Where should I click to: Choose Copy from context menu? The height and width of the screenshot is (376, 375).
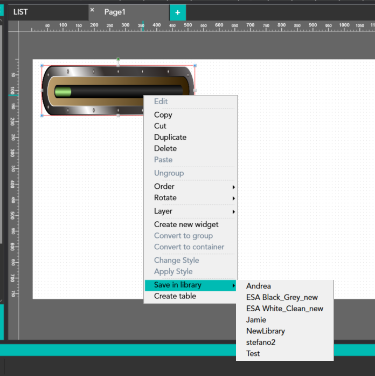click(163, 114)
